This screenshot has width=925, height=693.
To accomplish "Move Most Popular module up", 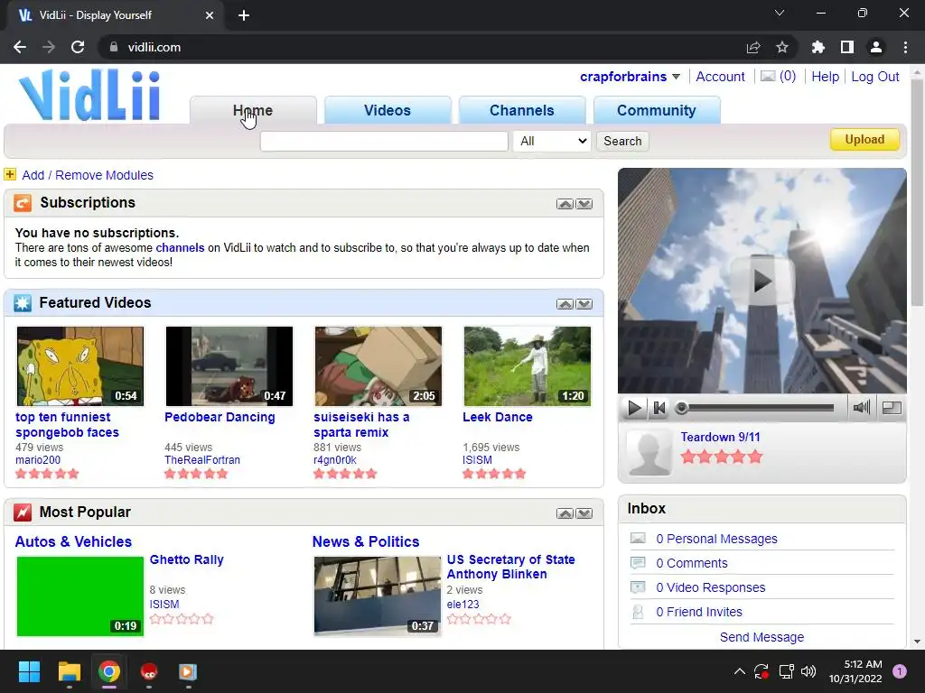I will (565, 513).
